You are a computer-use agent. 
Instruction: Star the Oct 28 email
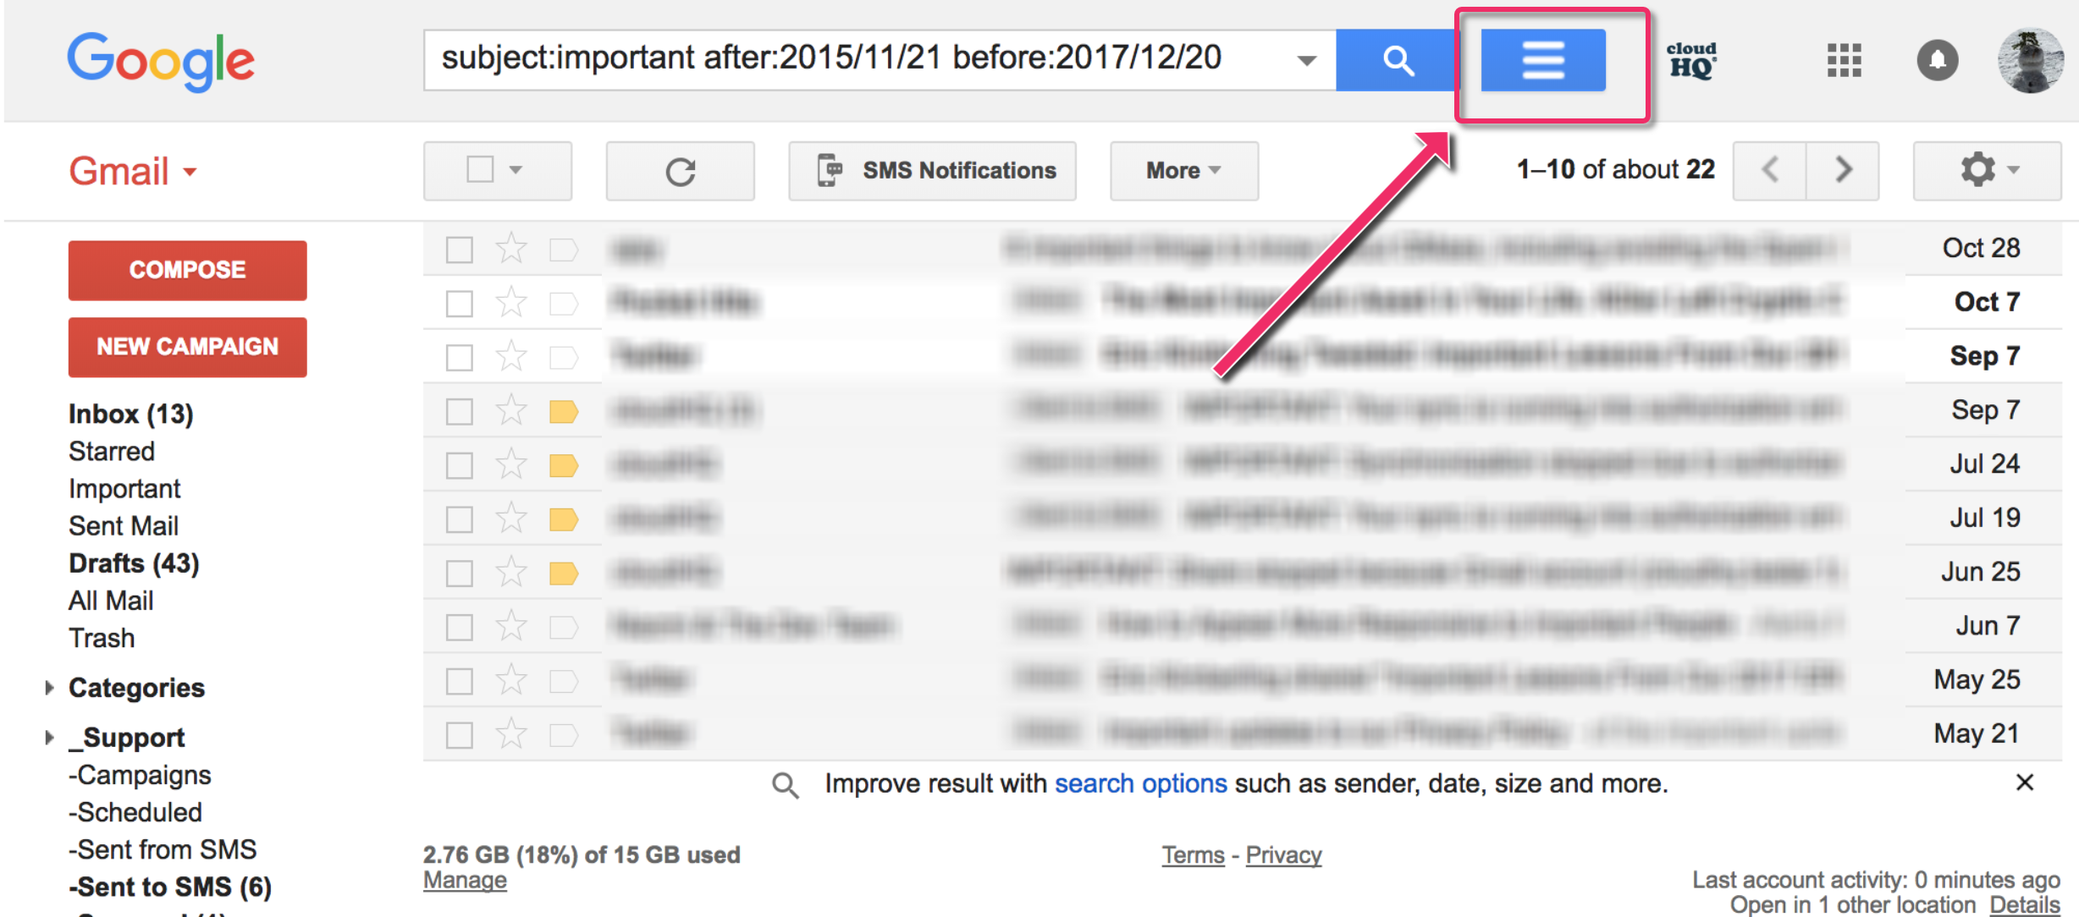tap(511, 249)
